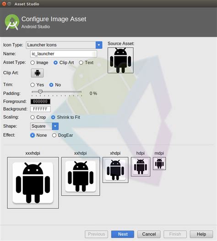
Task: Click the Next button
Action: 123,234
